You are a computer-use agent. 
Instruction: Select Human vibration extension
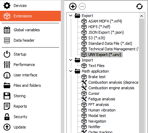[x=102, y=110]
